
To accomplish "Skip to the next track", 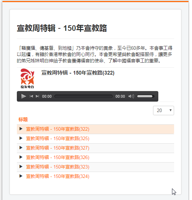I will pos(37,96).
